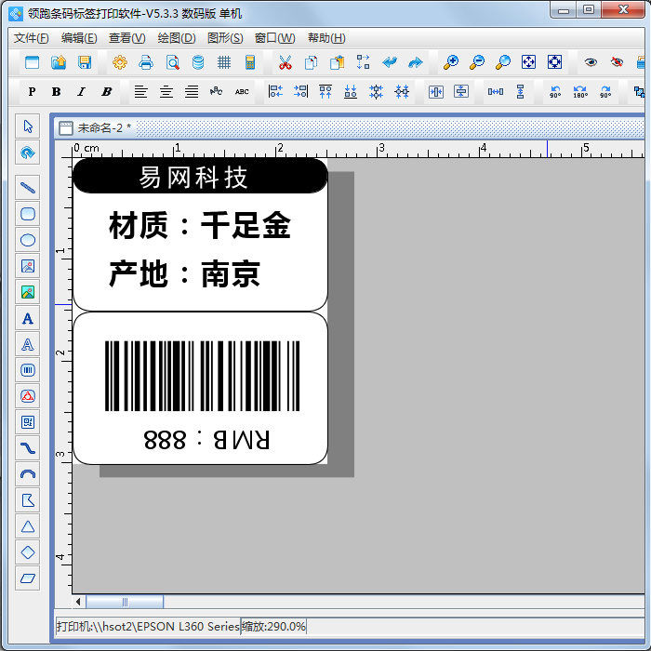Hide objects with crossed eye icon
This screenshot has height=651, width=651.
(617, 62)
